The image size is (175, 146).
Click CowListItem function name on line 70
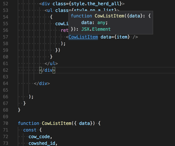click(x=57, y=123)
